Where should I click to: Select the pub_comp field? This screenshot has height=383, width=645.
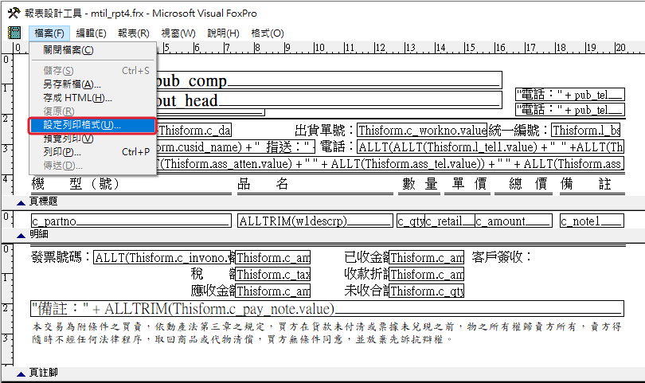click(329, 80)
